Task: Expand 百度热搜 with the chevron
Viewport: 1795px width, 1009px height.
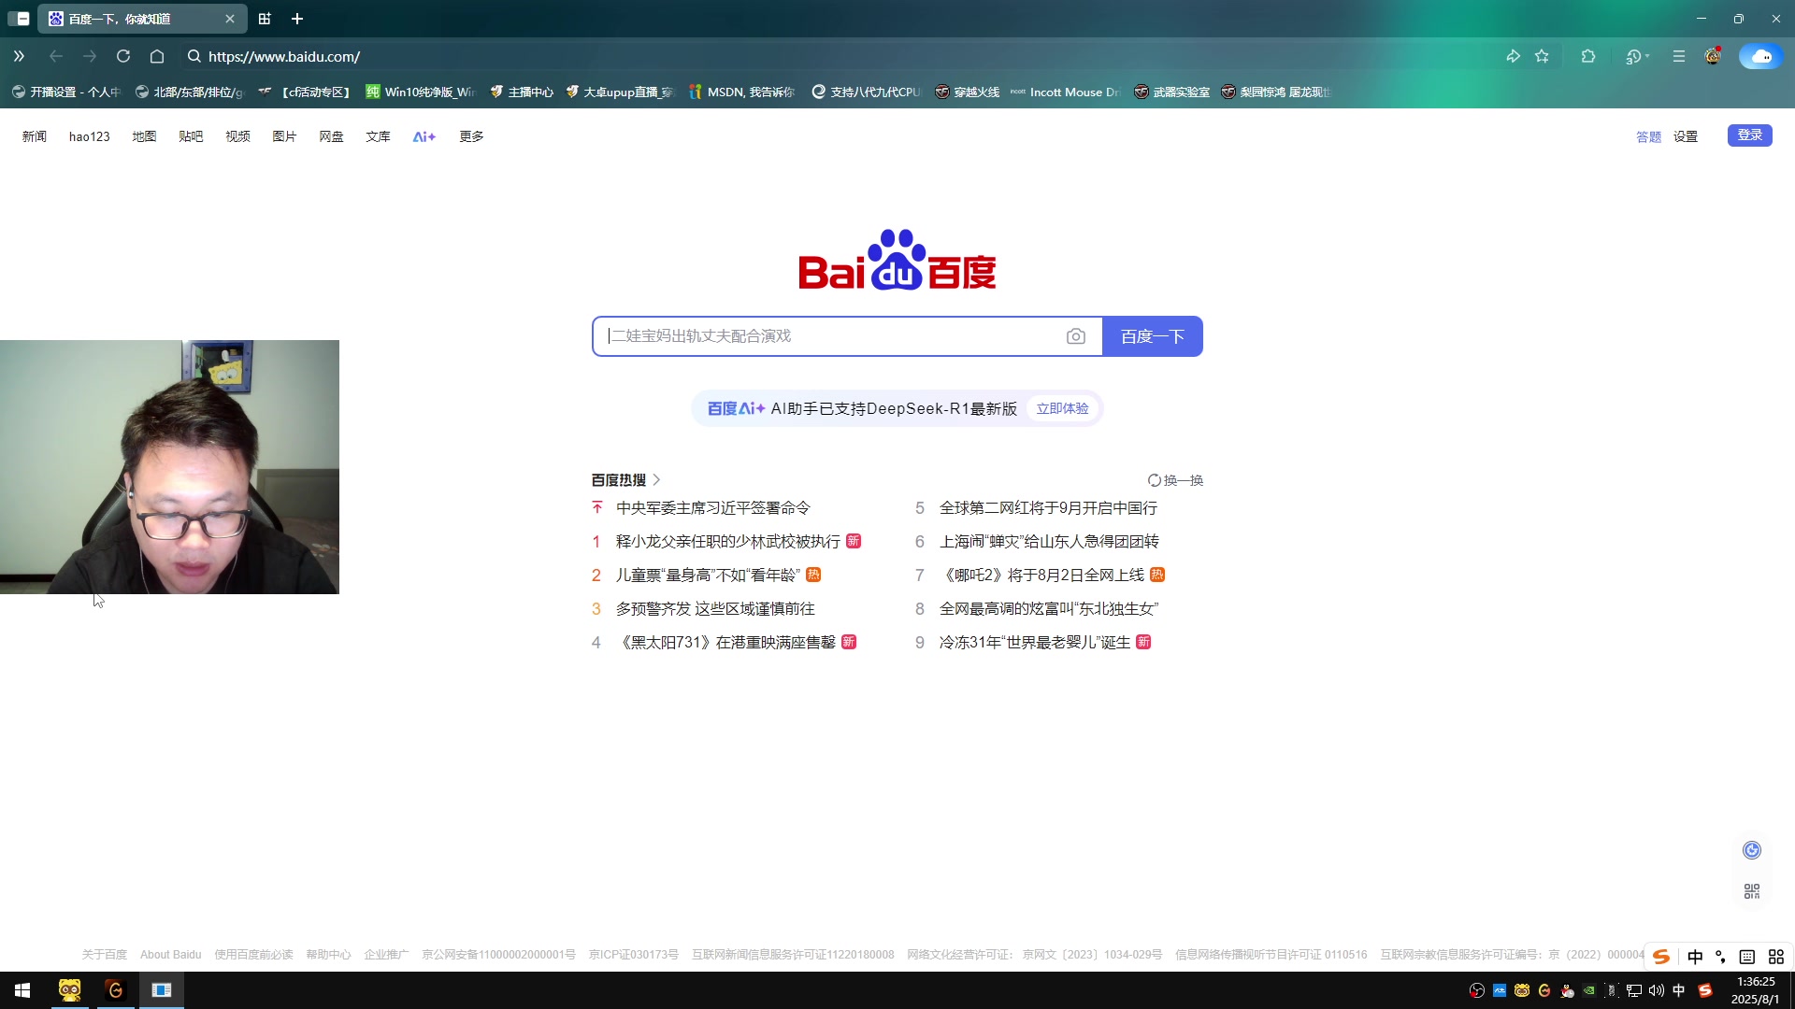Action: coord(656,480)
